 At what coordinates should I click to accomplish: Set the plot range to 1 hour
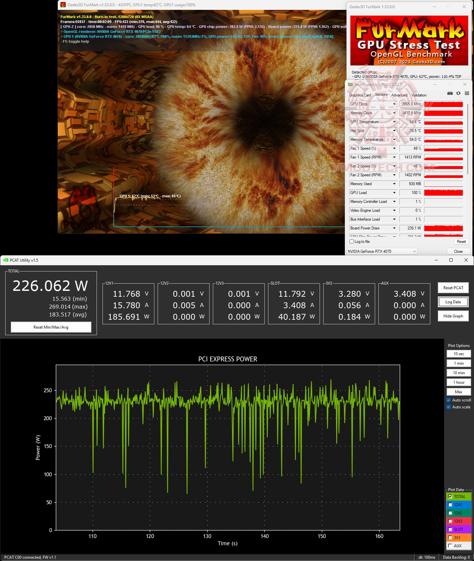[459, 382]
